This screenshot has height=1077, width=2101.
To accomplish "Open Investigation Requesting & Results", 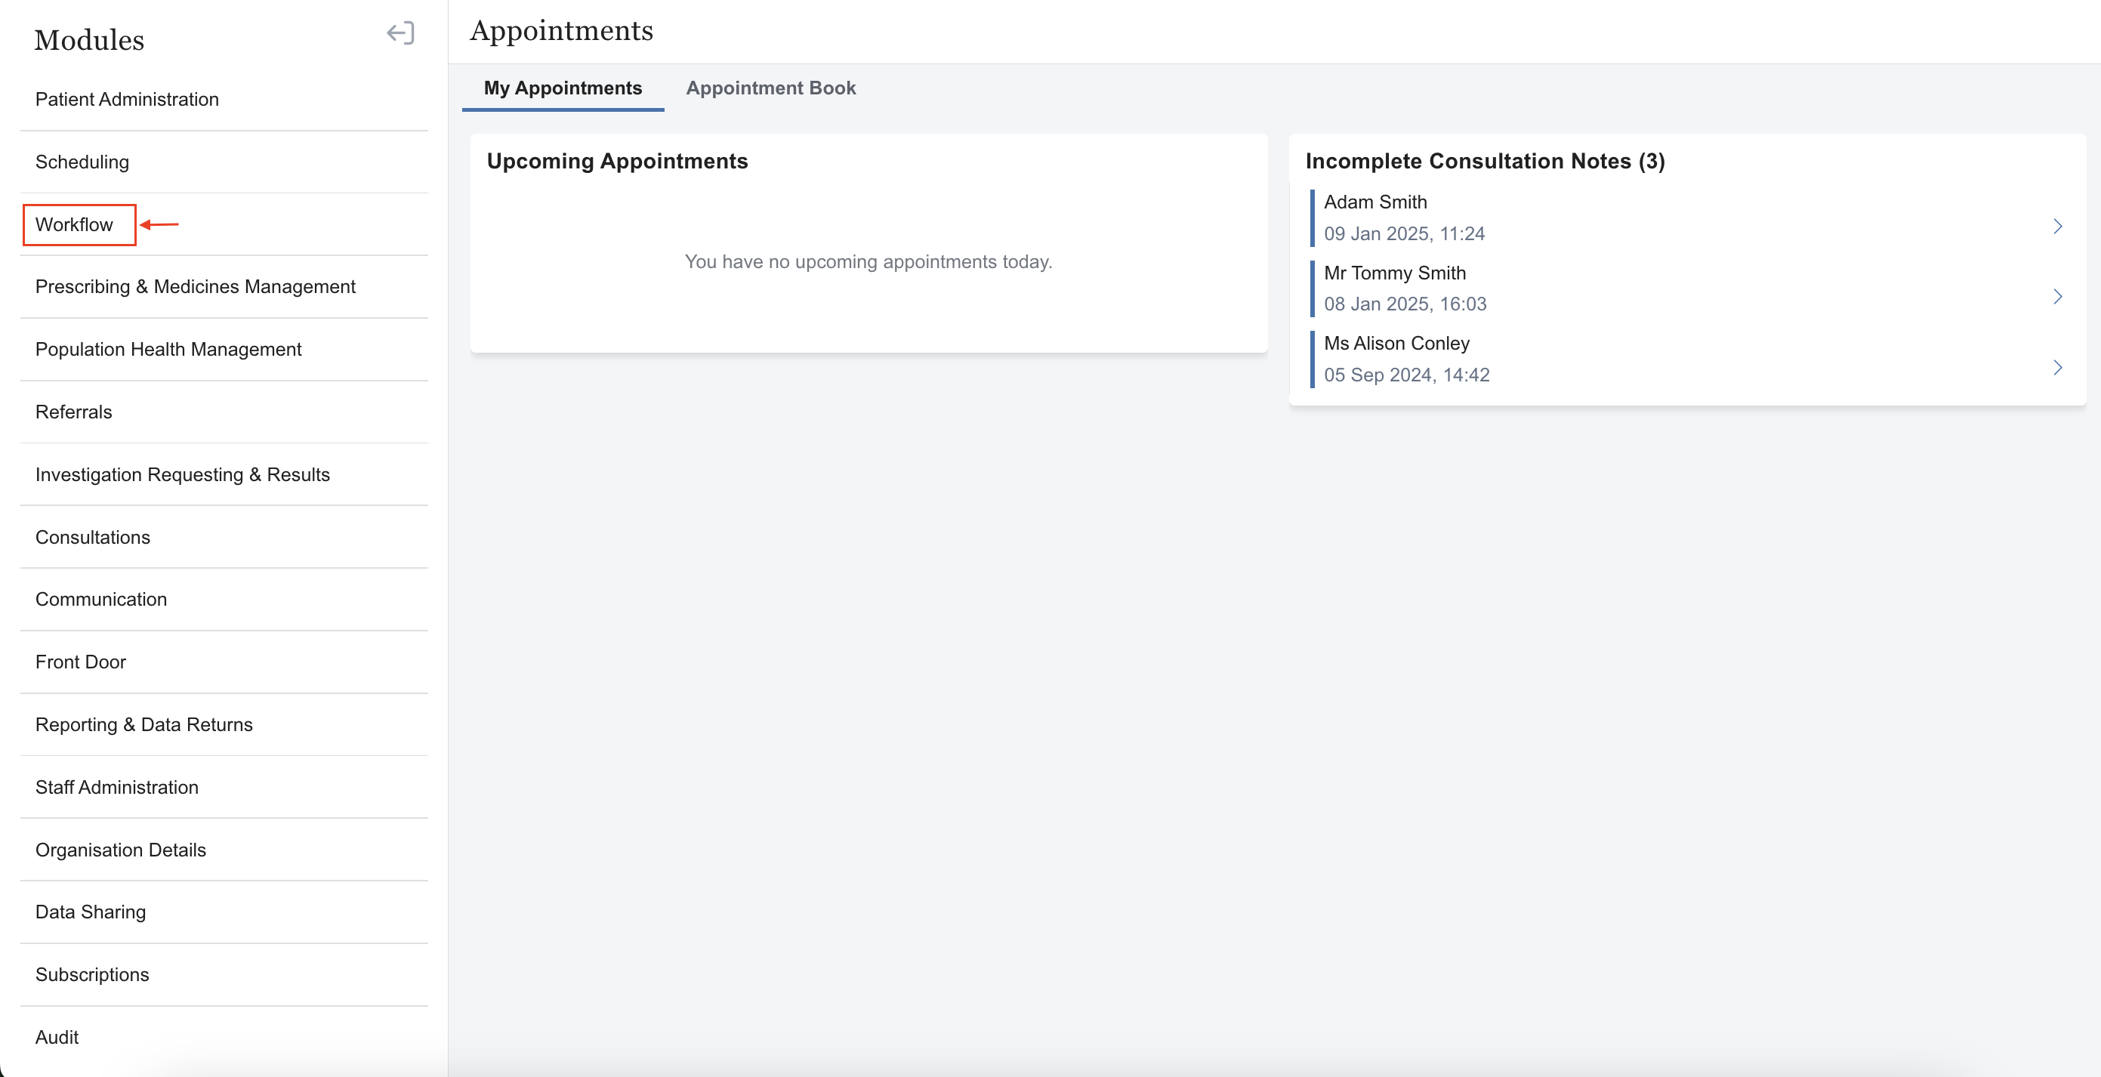I will (x=182, y=474).
